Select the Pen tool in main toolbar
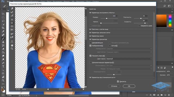Screen dimensions: 174x97 click(3, 63)
